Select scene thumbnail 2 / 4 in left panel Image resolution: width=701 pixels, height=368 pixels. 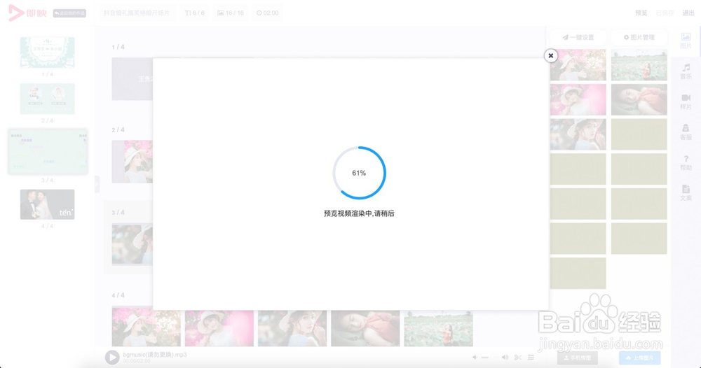click(x=48, y=99)
